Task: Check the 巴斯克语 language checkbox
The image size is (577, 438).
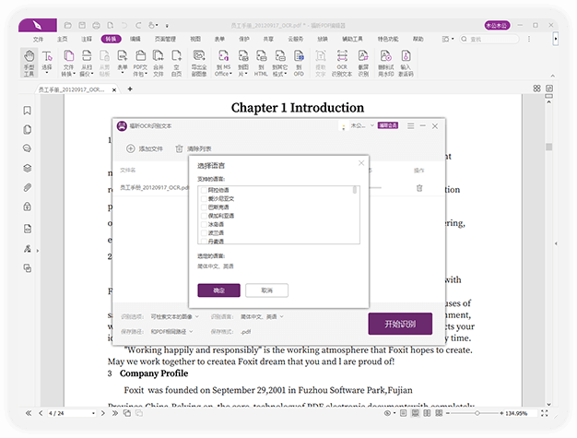Action: (204, 207)
